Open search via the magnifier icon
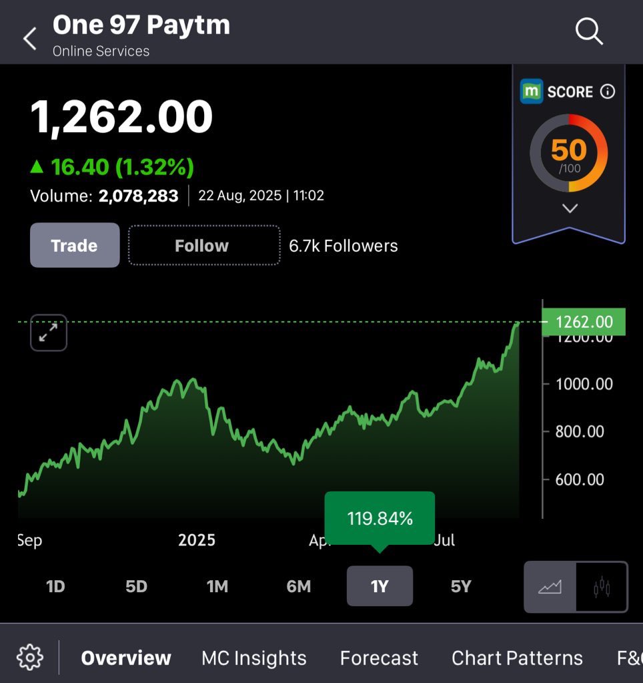 click(589, 31)
